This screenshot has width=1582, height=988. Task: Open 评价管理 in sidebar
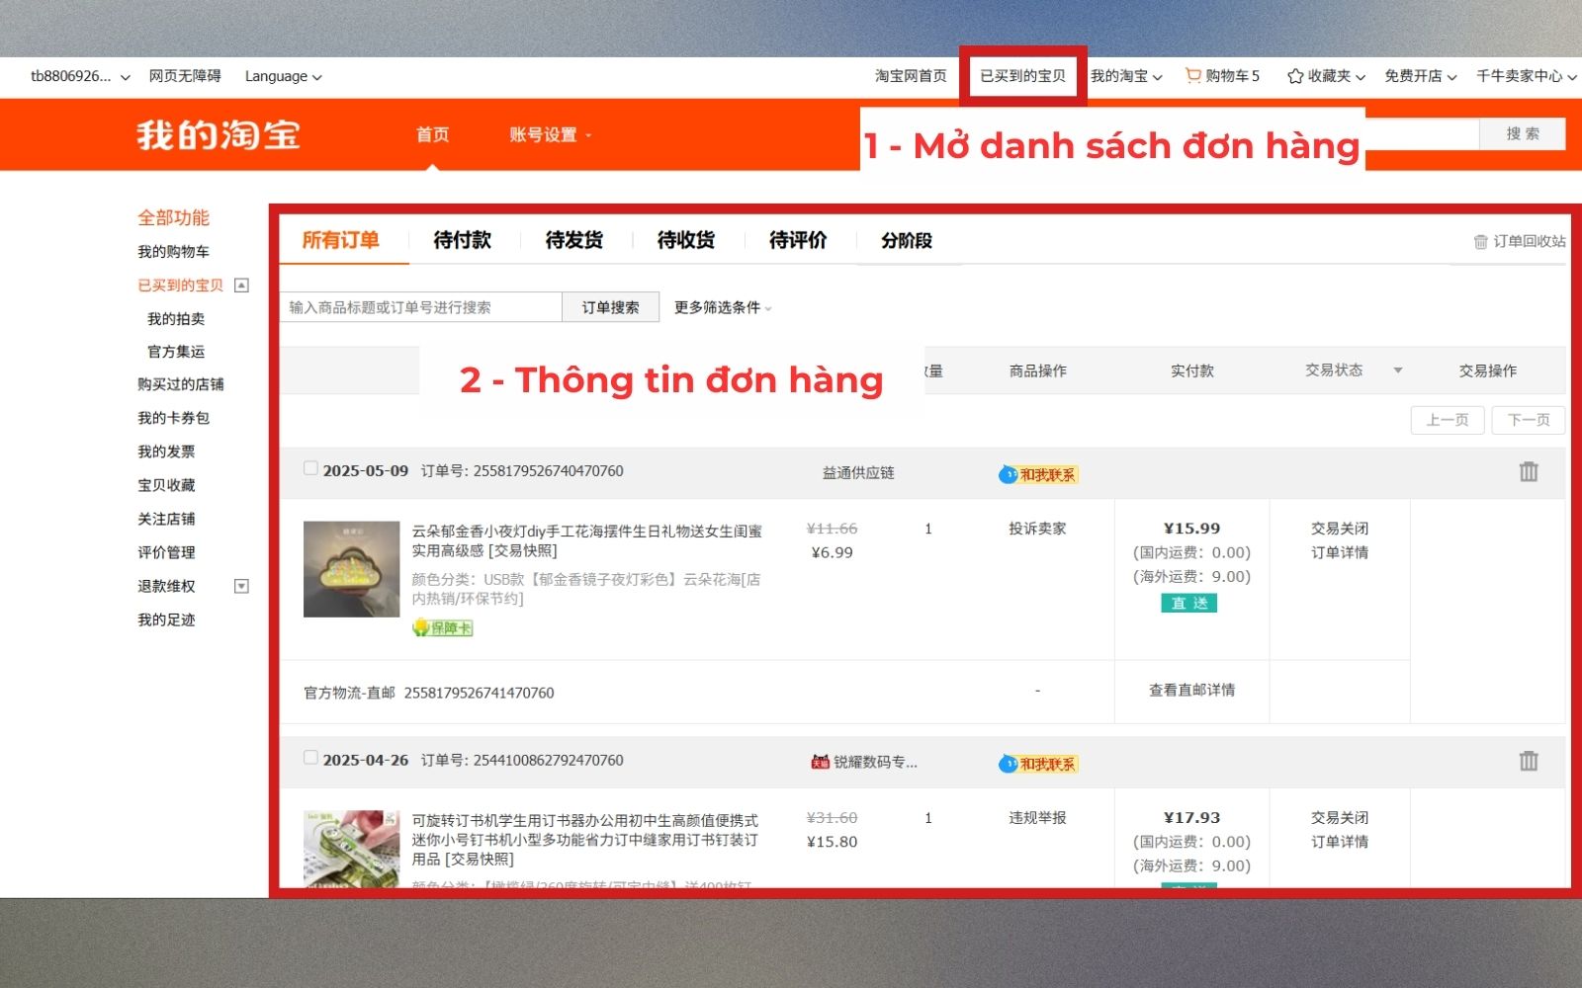166,552
